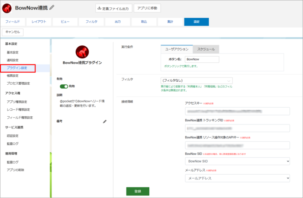This screenshot has height=198, width=303.
Task: Click the green 登録 button
Action: click(138, 191)
